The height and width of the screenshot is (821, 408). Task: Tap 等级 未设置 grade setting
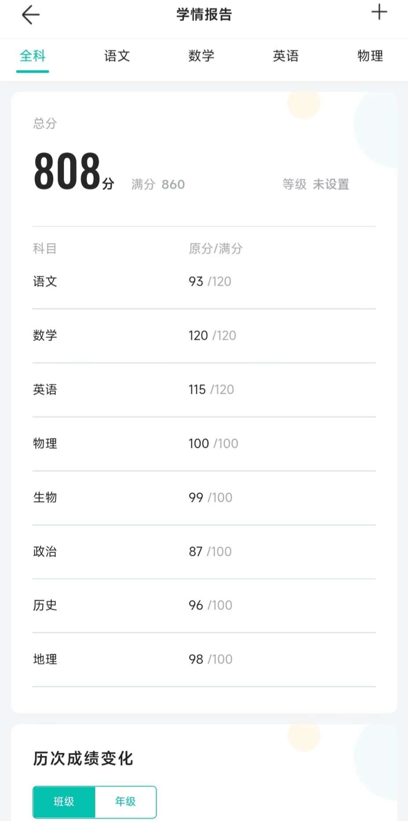coord(316,184)
